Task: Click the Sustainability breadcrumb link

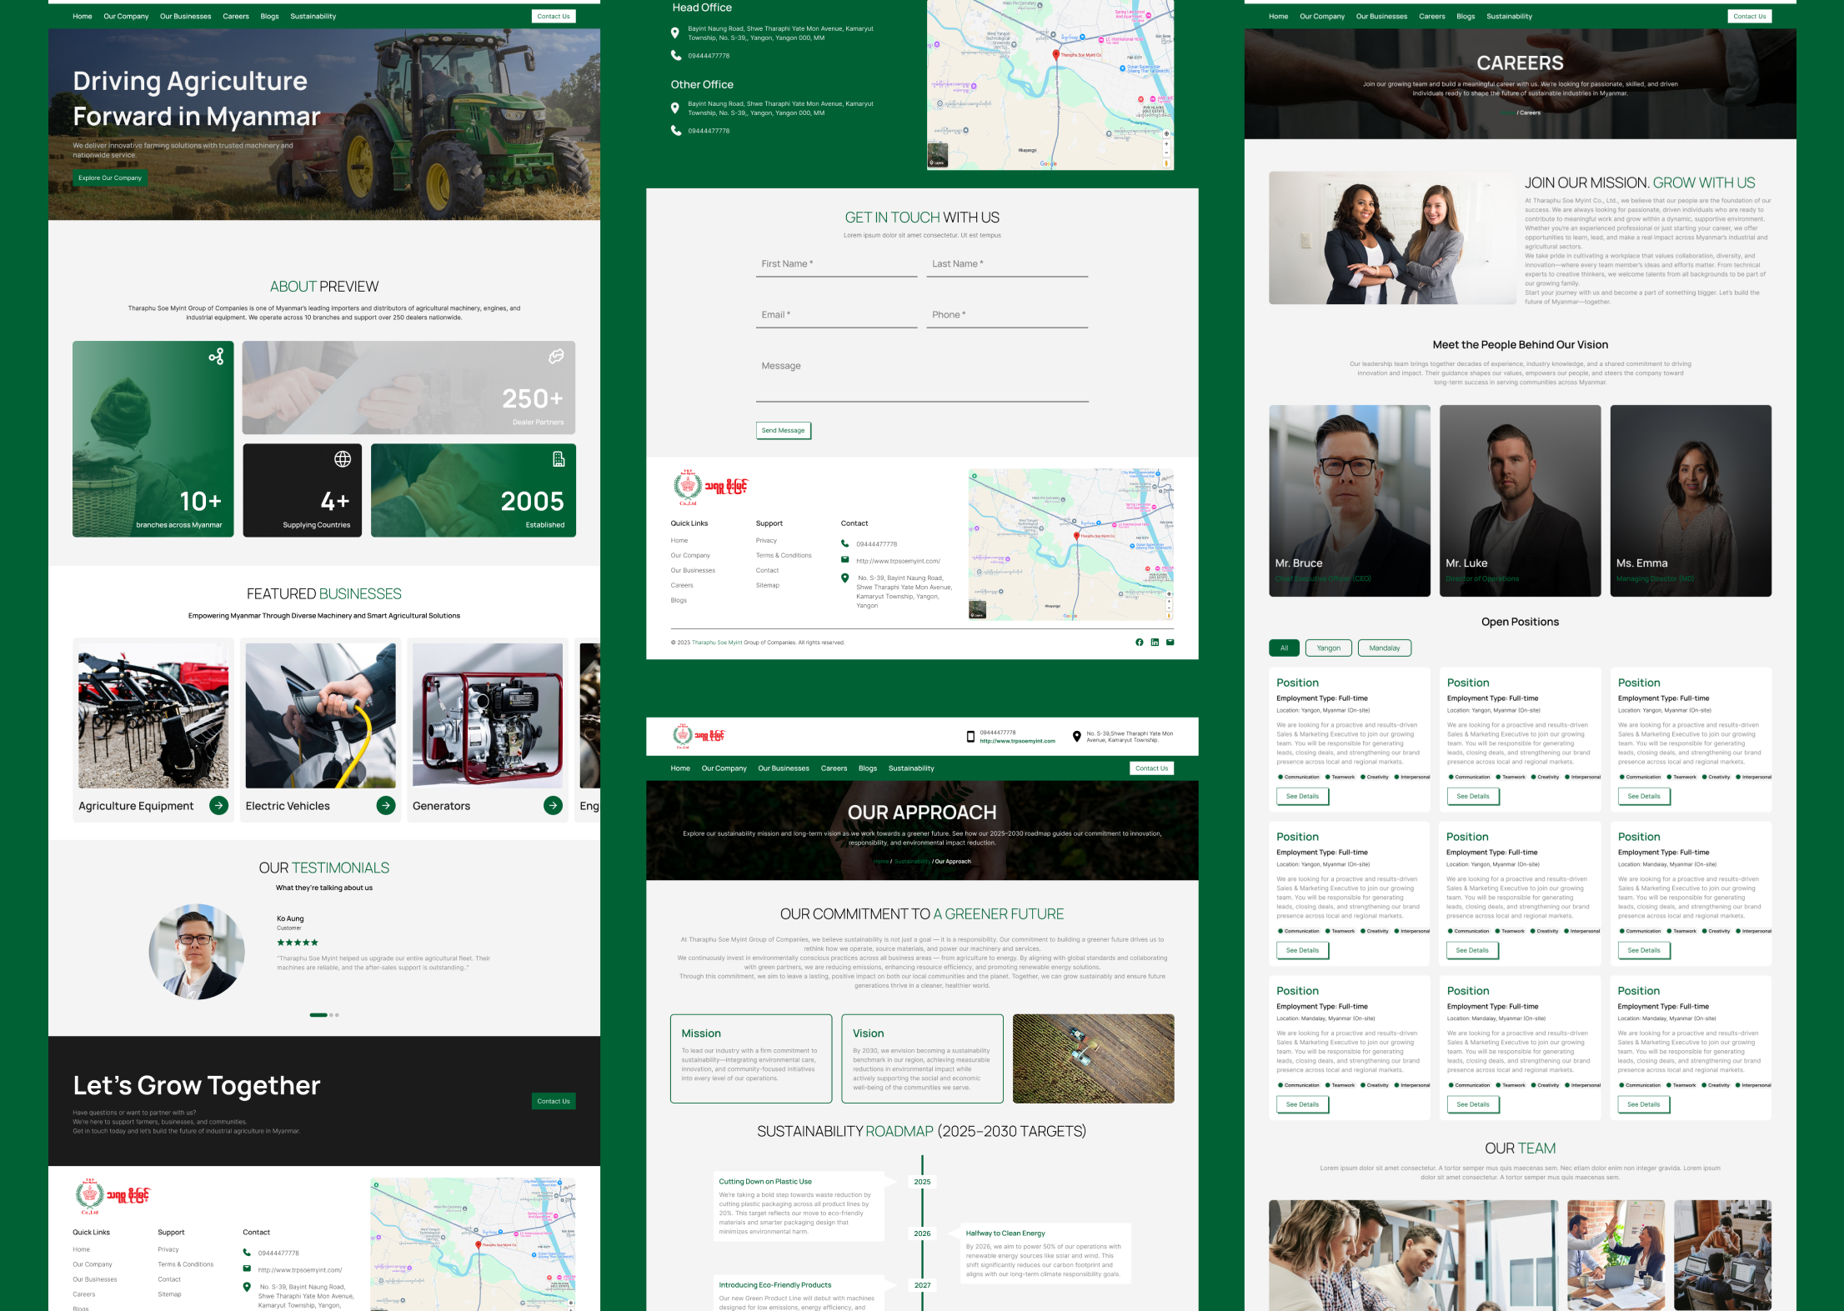Action: (x=912, y=861)
